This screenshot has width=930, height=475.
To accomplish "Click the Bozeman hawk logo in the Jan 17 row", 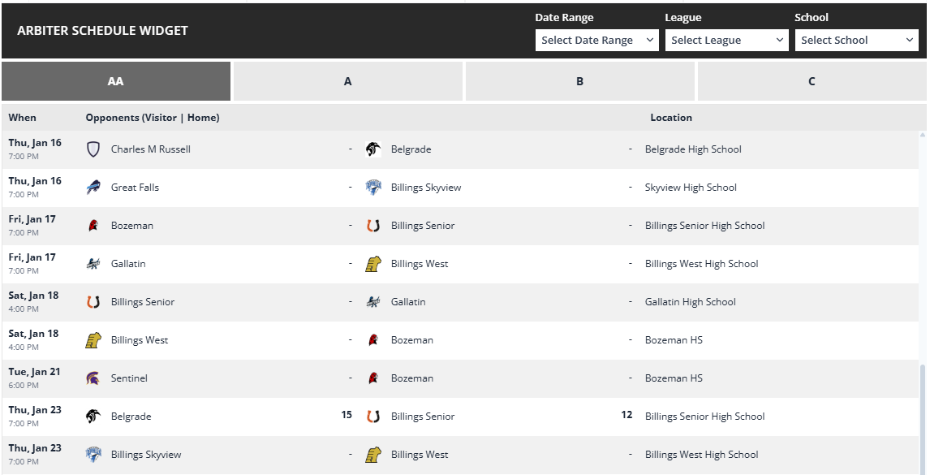I will [93, 226].
